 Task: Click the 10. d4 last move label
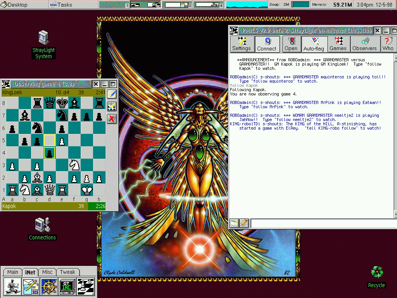click(62, 92)
